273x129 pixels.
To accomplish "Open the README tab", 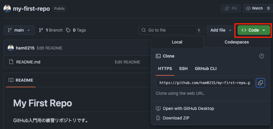I will coord(21,80).
